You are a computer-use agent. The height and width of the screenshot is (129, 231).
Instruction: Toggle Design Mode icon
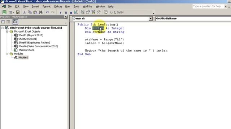(x=76, y=12)
